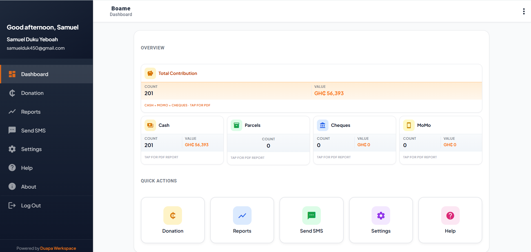This screenshot has height=252, width=531.
Task: Click the Dashboard grid icon in sidebar
Action: point(12,74)
